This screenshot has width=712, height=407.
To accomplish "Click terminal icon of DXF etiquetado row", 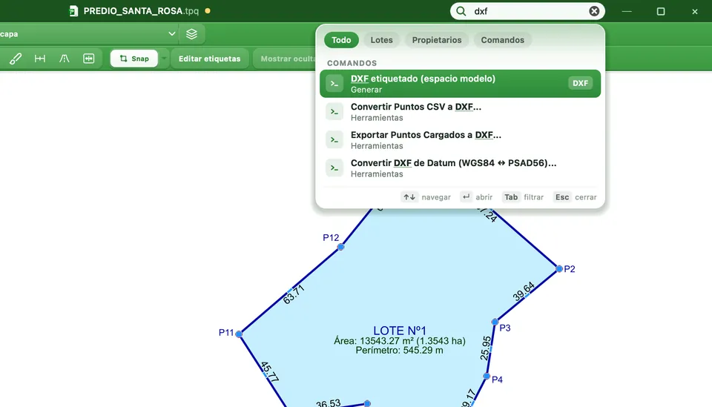I will pos(334,84).
